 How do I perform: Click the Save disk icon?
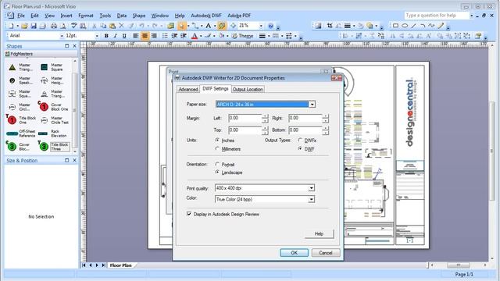[34, 26]
